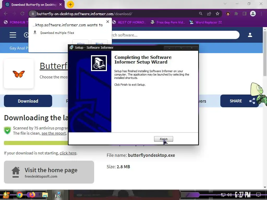Click the green shield scanned icon

pos(8,130)
